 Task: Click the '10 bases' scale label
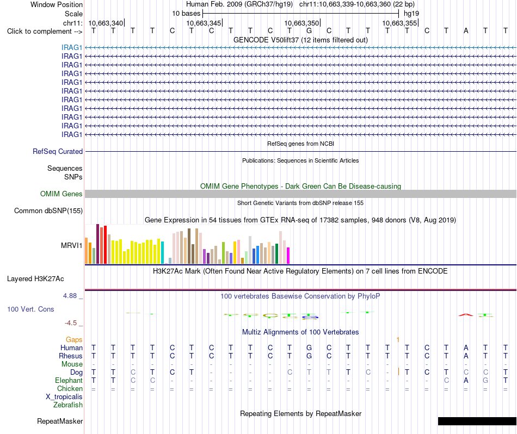coord(186,14)
